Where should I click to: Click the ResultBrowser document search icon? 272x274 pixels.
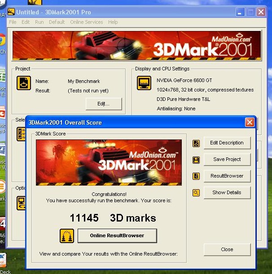(196, 176)
